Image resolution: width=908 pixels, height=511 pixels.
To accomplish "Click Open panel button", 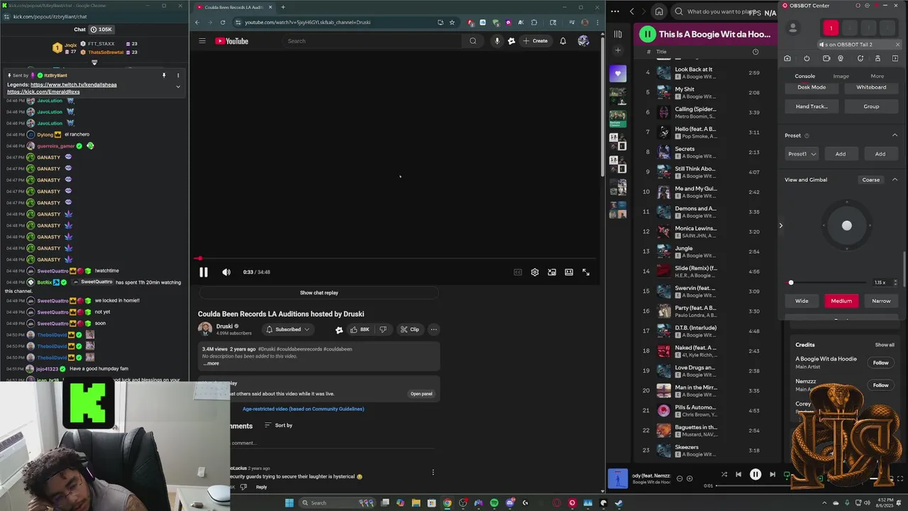I will (x=421, y=394).
